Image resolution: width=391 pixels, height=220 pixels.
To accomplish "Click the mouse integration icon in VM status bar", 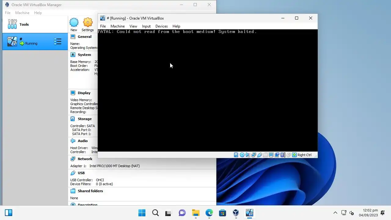I will click(x=288, y=155).
